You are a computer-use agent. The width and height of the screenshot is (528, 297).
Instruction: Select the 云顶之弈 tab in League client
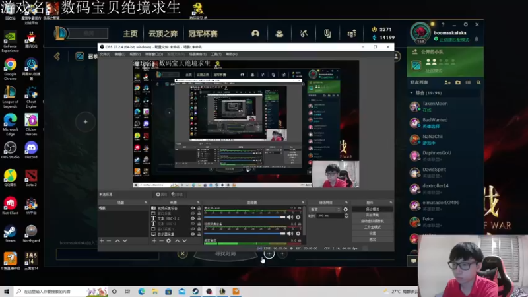tap(163, 34)
